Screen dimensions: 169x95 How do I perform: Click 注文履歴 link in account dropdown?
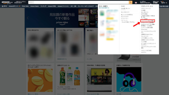click(x=143, y=10)
